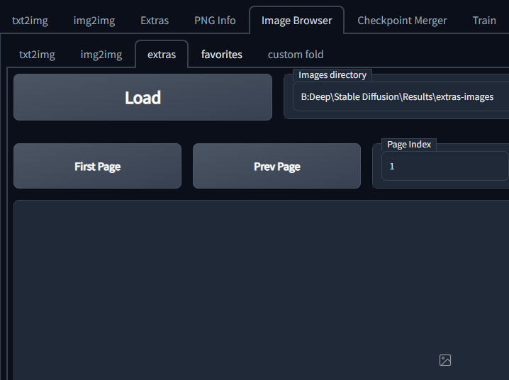Open the favorites sub-tab
This screenshot has width=509, height=380.
pos(222,54)
